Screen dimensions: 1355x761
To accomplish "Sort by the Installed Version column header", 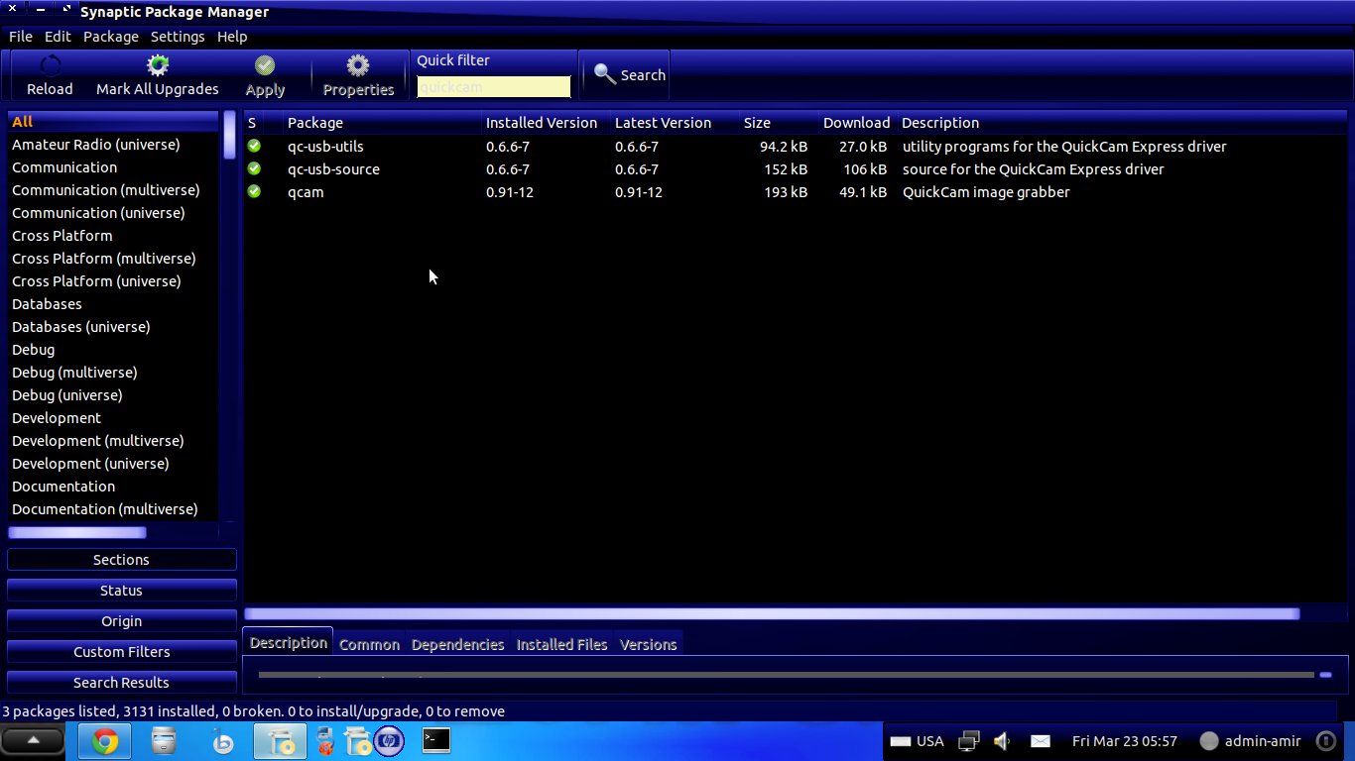I will [x=545, y=123].
